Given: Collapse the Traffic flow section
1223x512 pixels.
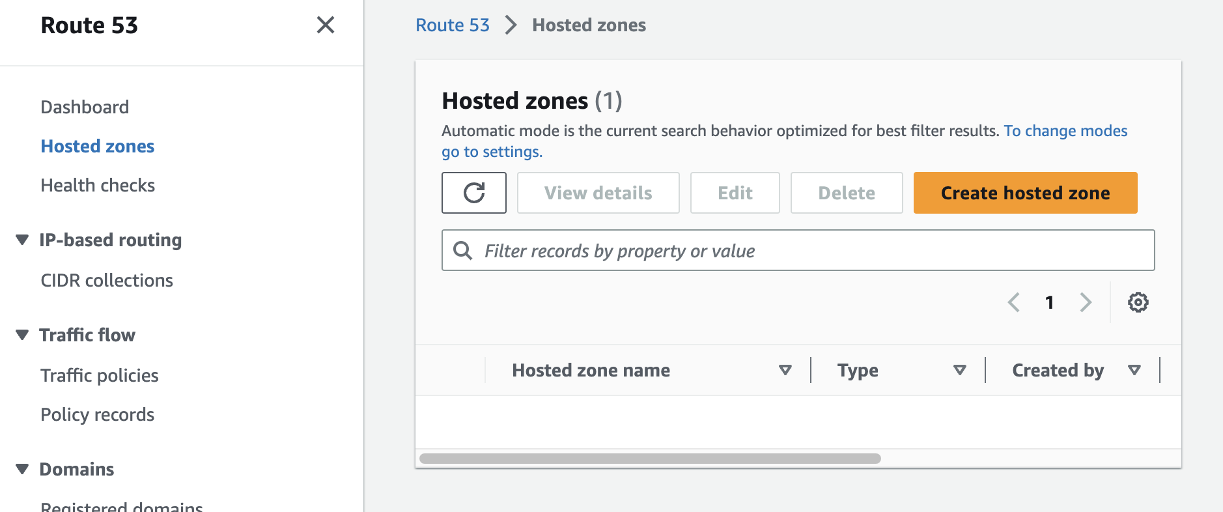Looking at the screenshot, I should tap(22, 335).
